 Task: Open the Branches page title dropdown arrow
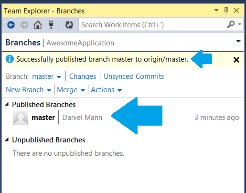tap(238, 42)
